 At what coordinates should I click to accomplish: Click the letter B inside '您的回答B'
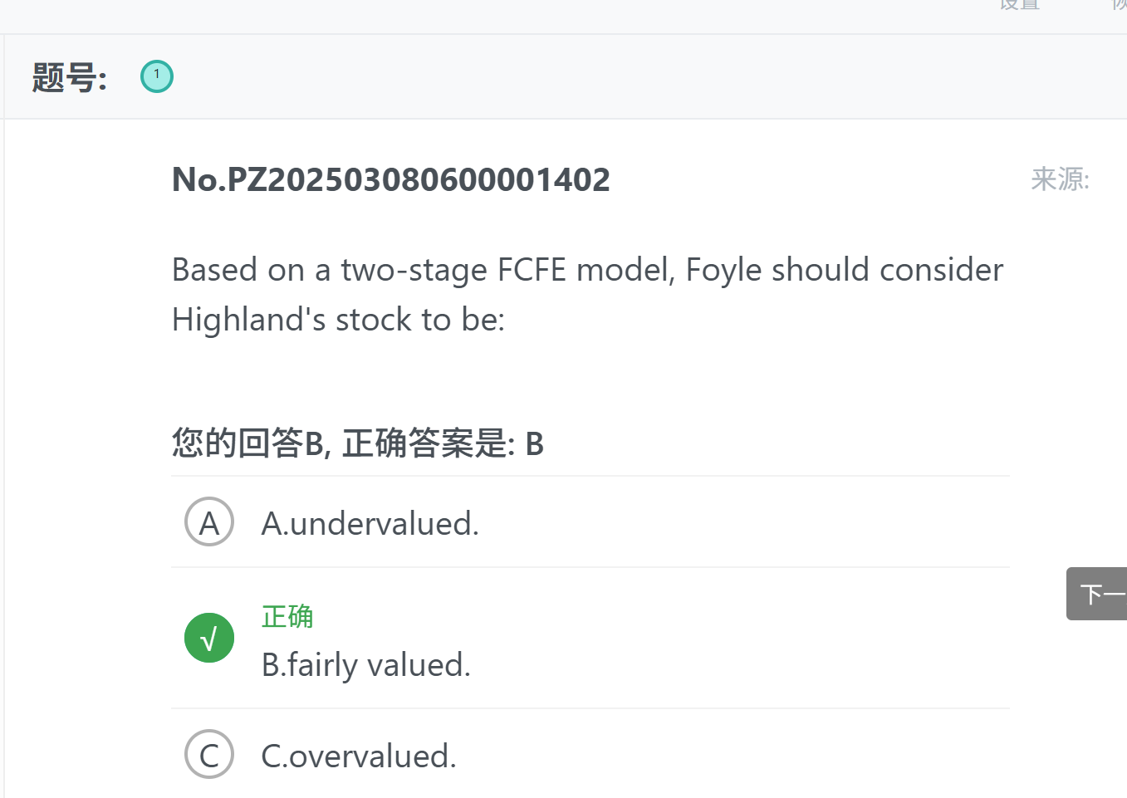click(314, 444)
